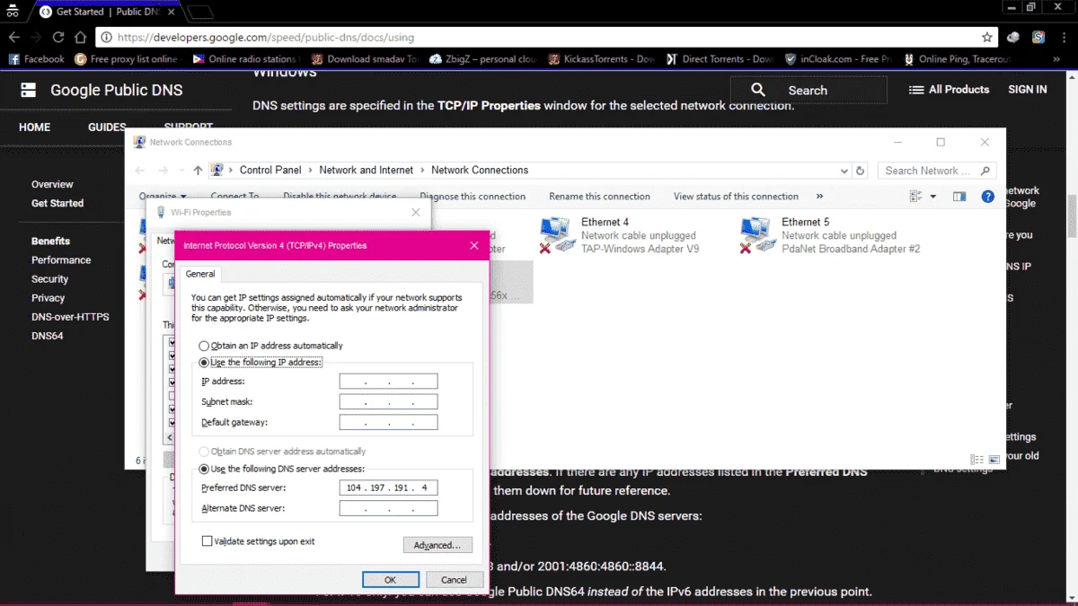The width and height of the screenshot is (1078, 606).
Task: Open the GUIDES tab
Action: tap(107, 127)
